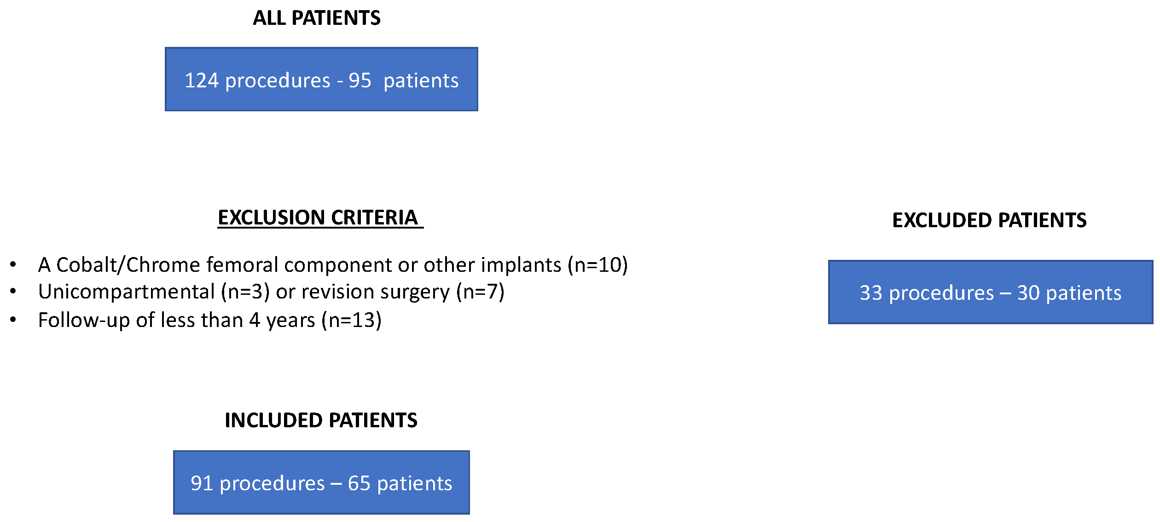Click the "INCLUDED PATIENTS" heading

click(321, 420)
